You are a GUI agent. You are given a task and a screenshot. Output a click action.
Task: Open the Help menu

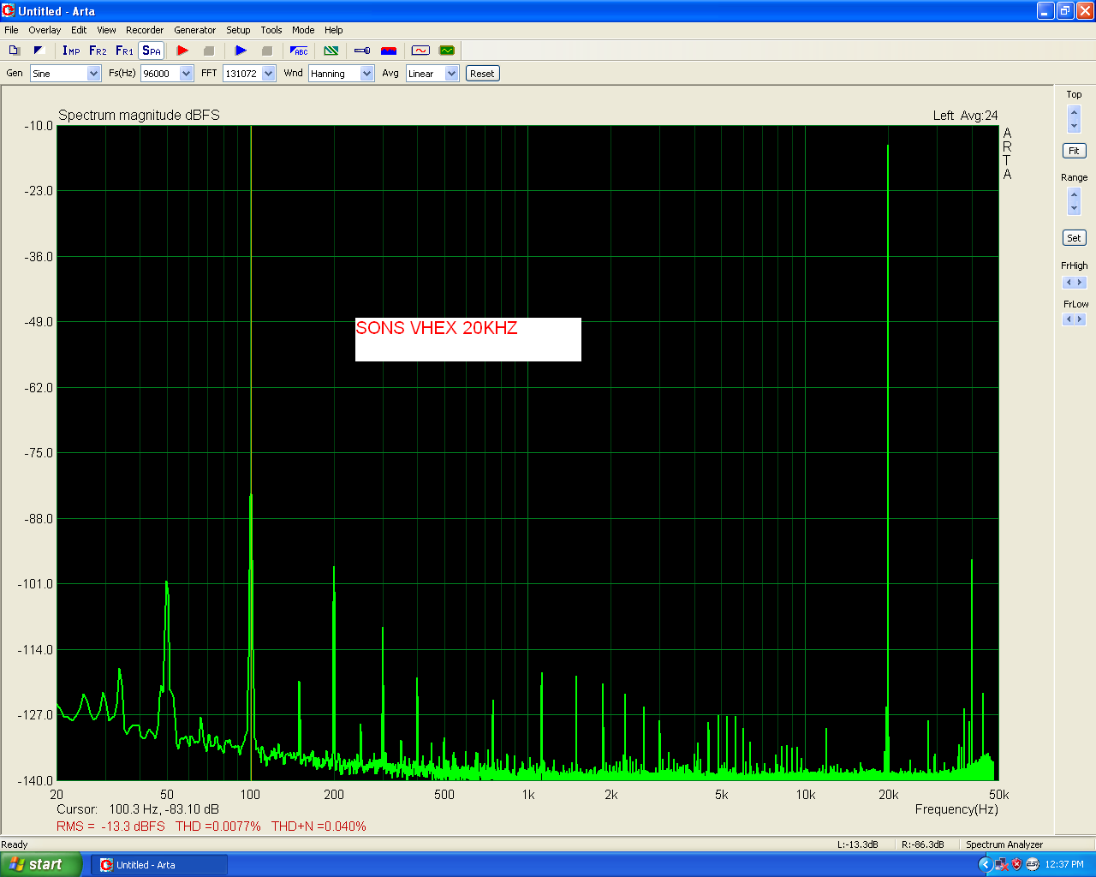334,30
